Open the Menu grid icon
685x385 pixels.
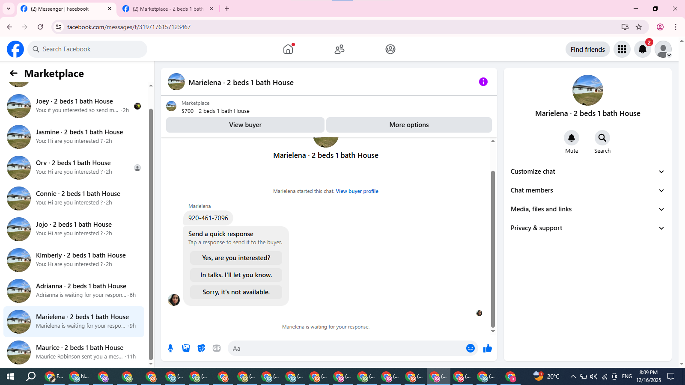622,49
